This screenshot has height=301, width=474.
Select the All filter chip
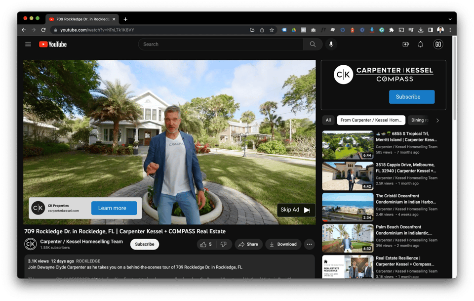[328, 120]
